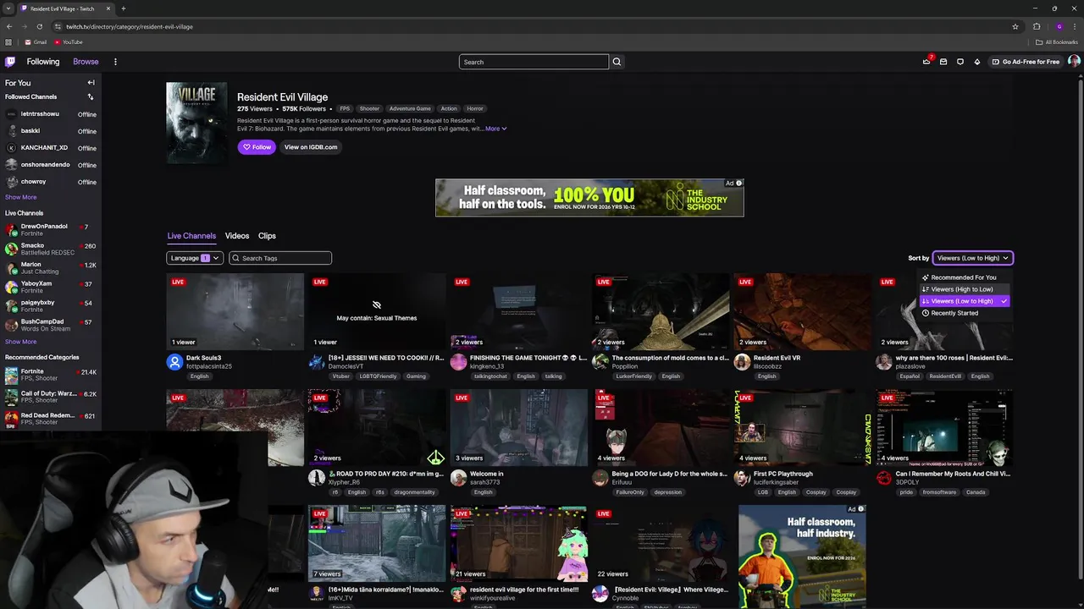Open the Browse nav link

point(86,62)
